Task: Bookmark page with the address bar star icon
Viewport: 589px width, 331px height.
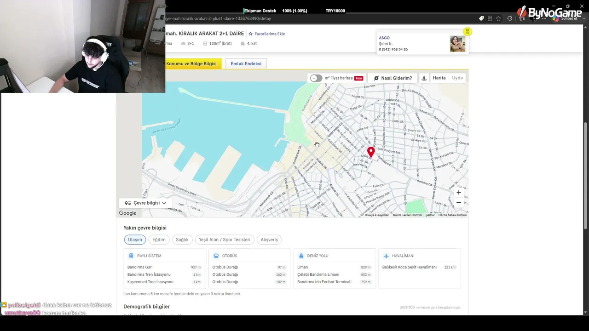Action: coord(498,18)
